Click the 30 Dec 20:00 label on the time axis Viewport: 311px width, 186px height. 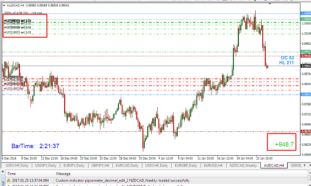click(147, 159)
